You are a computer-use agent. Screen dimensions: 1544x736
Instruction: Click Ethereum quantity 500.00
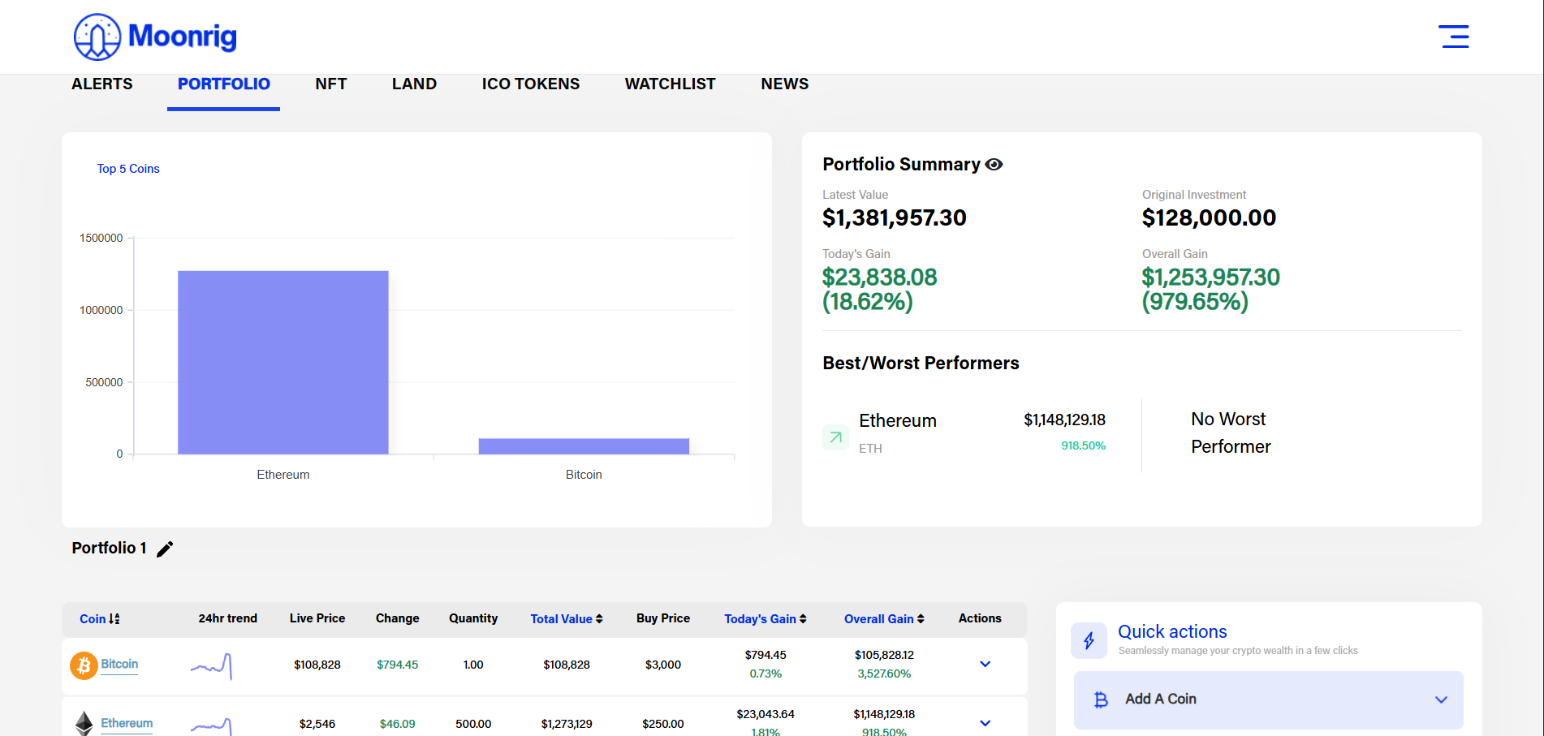473,724
